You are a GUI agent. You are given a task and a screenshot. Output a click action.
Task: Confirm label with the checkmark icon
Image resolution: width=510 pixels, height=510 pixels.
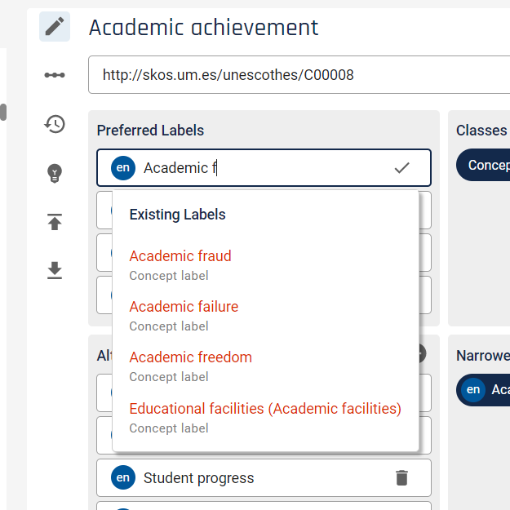[x=401, y=168]
